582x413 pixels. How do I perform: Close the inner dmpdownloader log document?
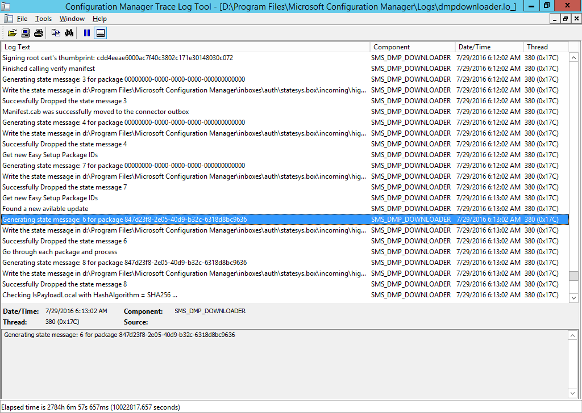point(576,19)
